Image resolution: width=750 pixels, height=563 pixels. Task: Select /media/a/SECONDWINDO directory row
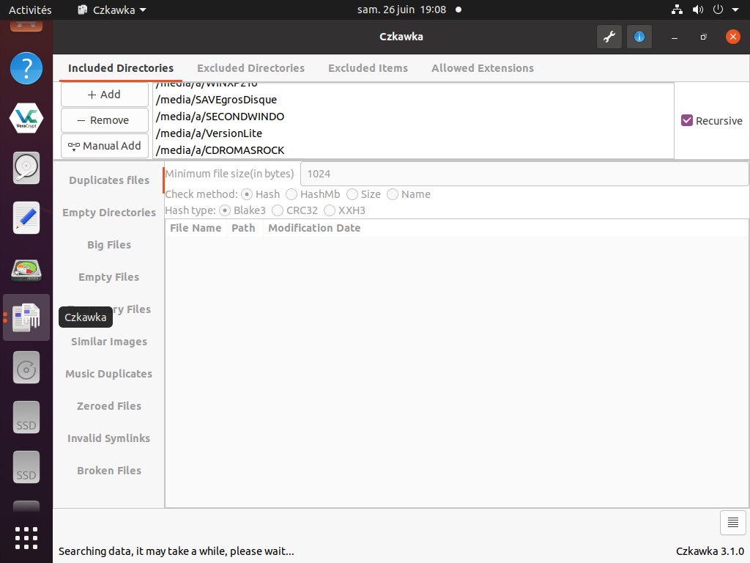[x=413, y=117]
